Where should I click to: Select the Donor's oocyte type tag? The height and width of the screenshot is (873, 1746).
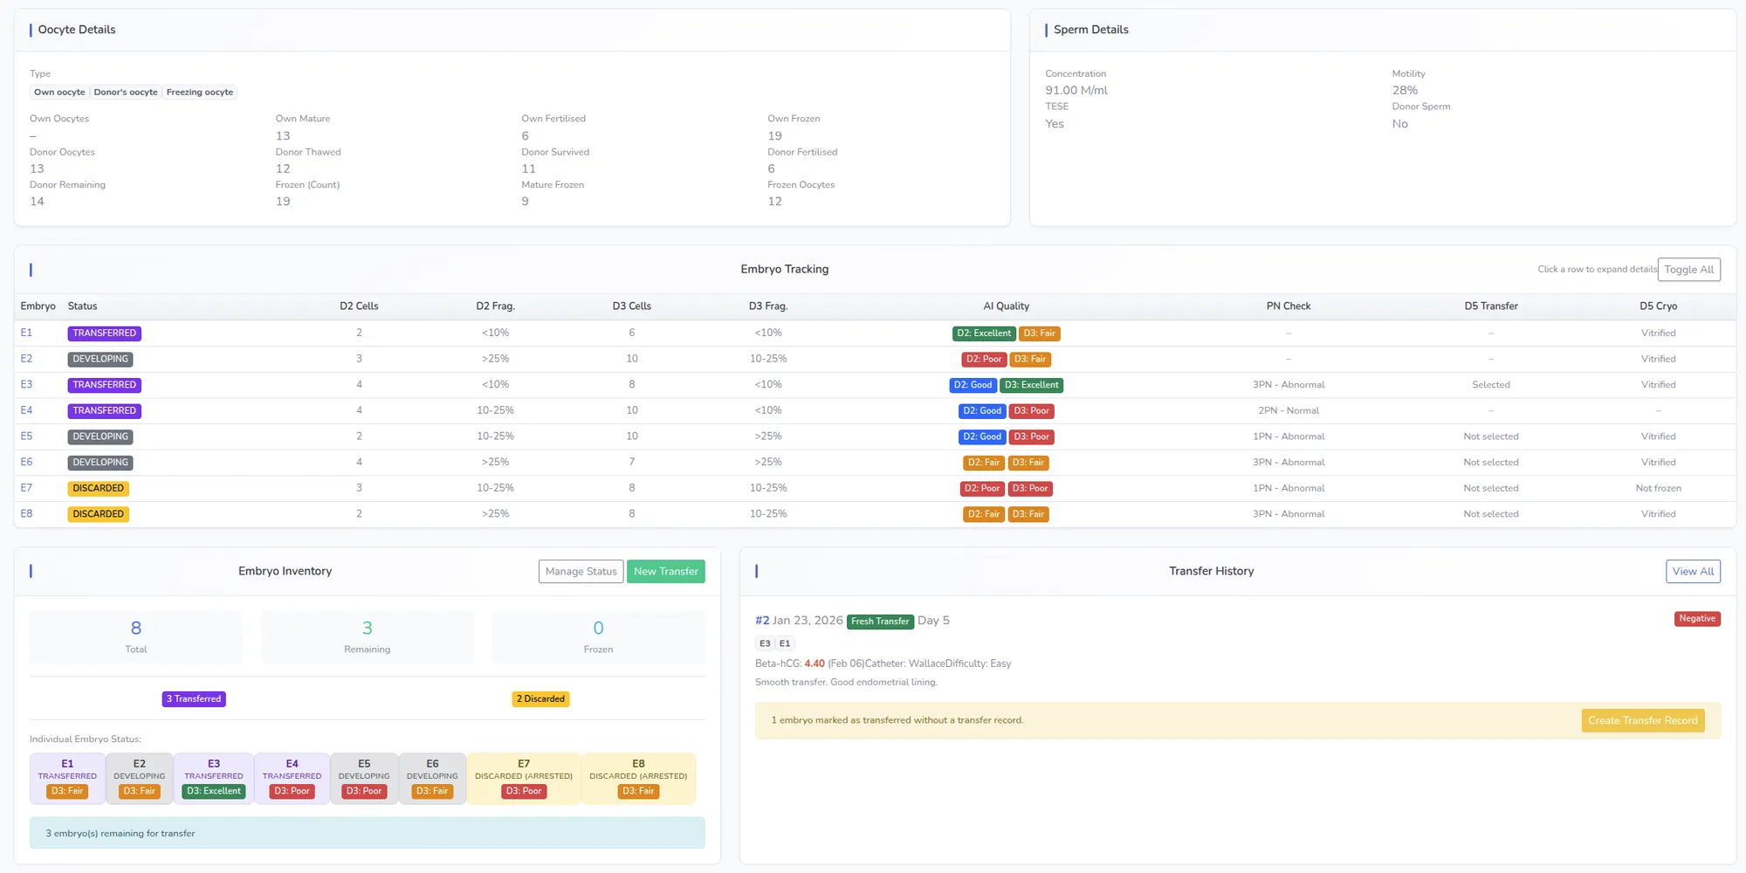126,93
